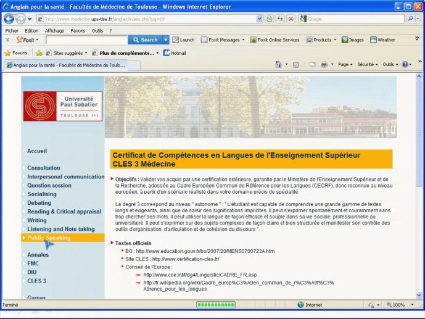This screenshot has height=319, width=425.
Task: Click the Refresh page icon
Action: click(x=280, y=19)
